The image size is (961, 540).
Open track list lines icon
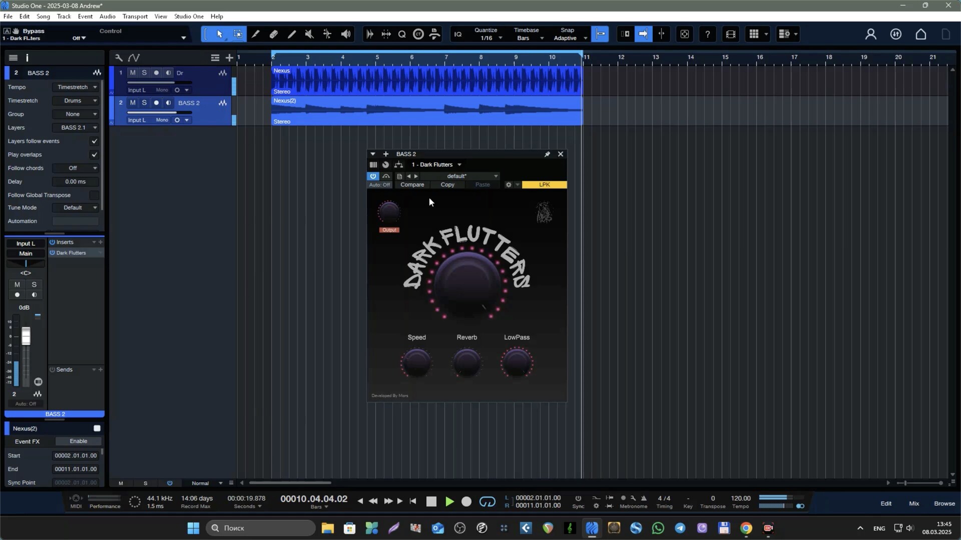[x=215, y=58]
